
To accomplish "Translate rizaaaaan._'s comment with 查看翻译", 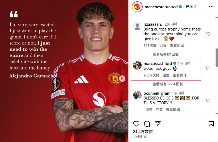I will tap(177, 45).
